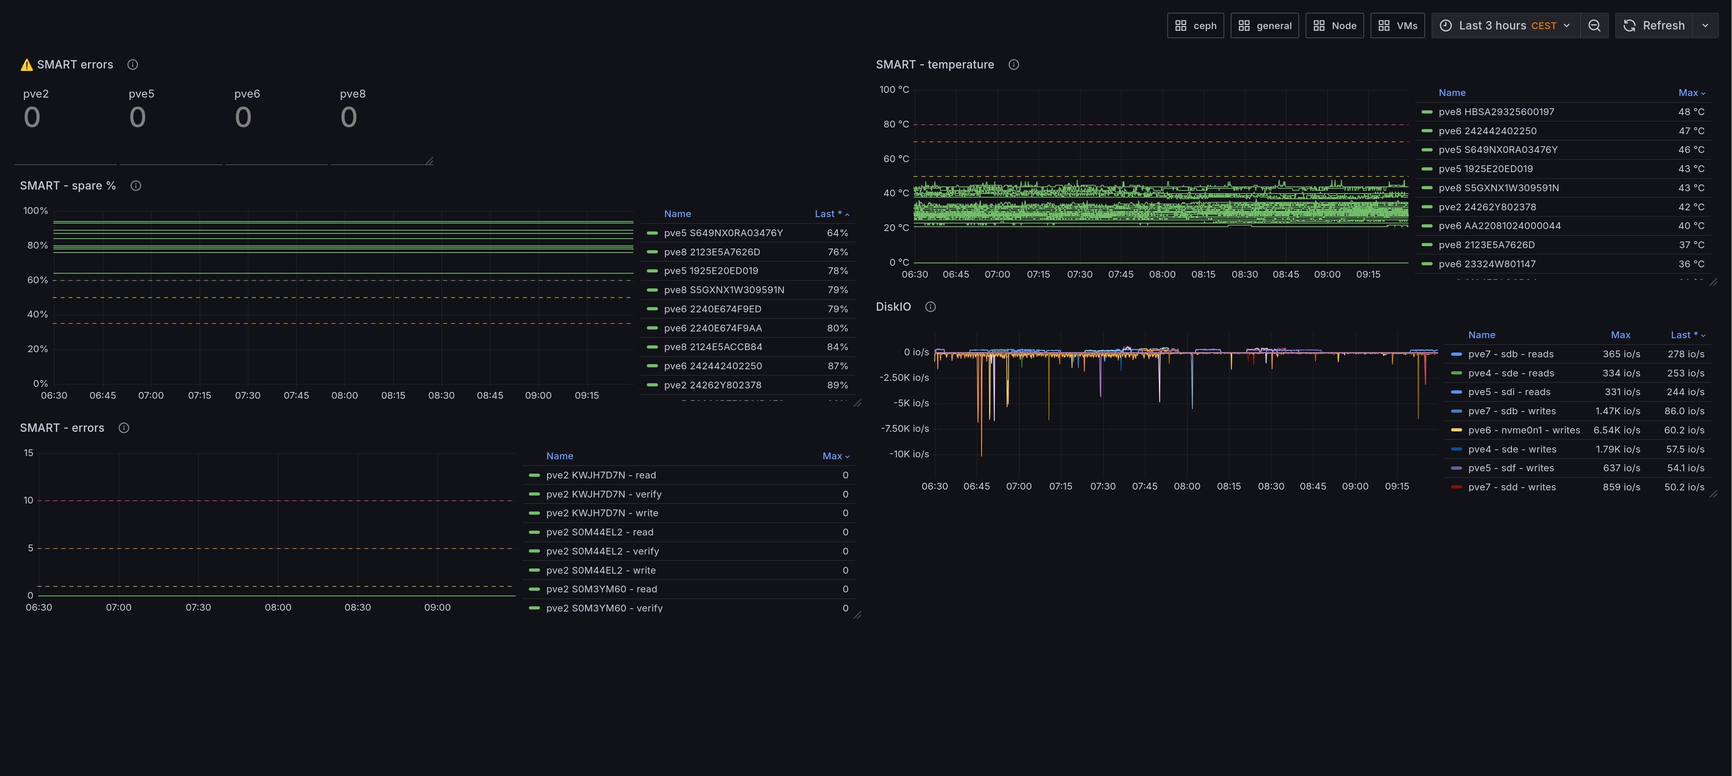Click info icon beside SMART - errors title
Screen dimensions: 1732x776
pos(124,428)
